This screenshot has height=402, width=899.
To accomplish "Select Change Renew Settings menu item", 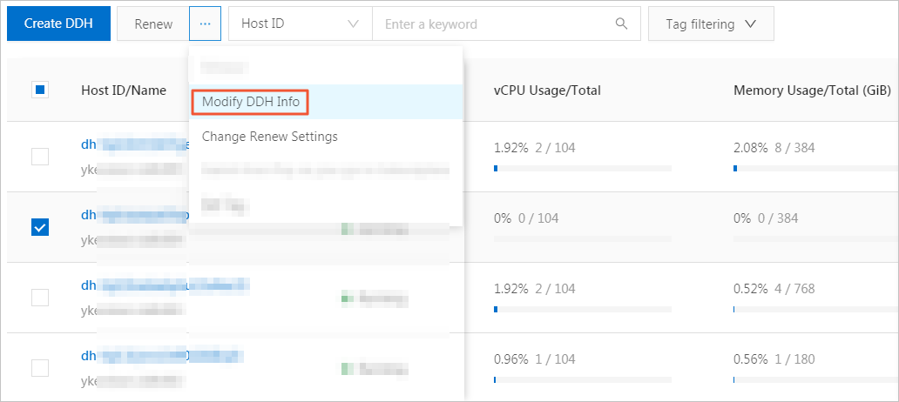I will coord(269,137).
